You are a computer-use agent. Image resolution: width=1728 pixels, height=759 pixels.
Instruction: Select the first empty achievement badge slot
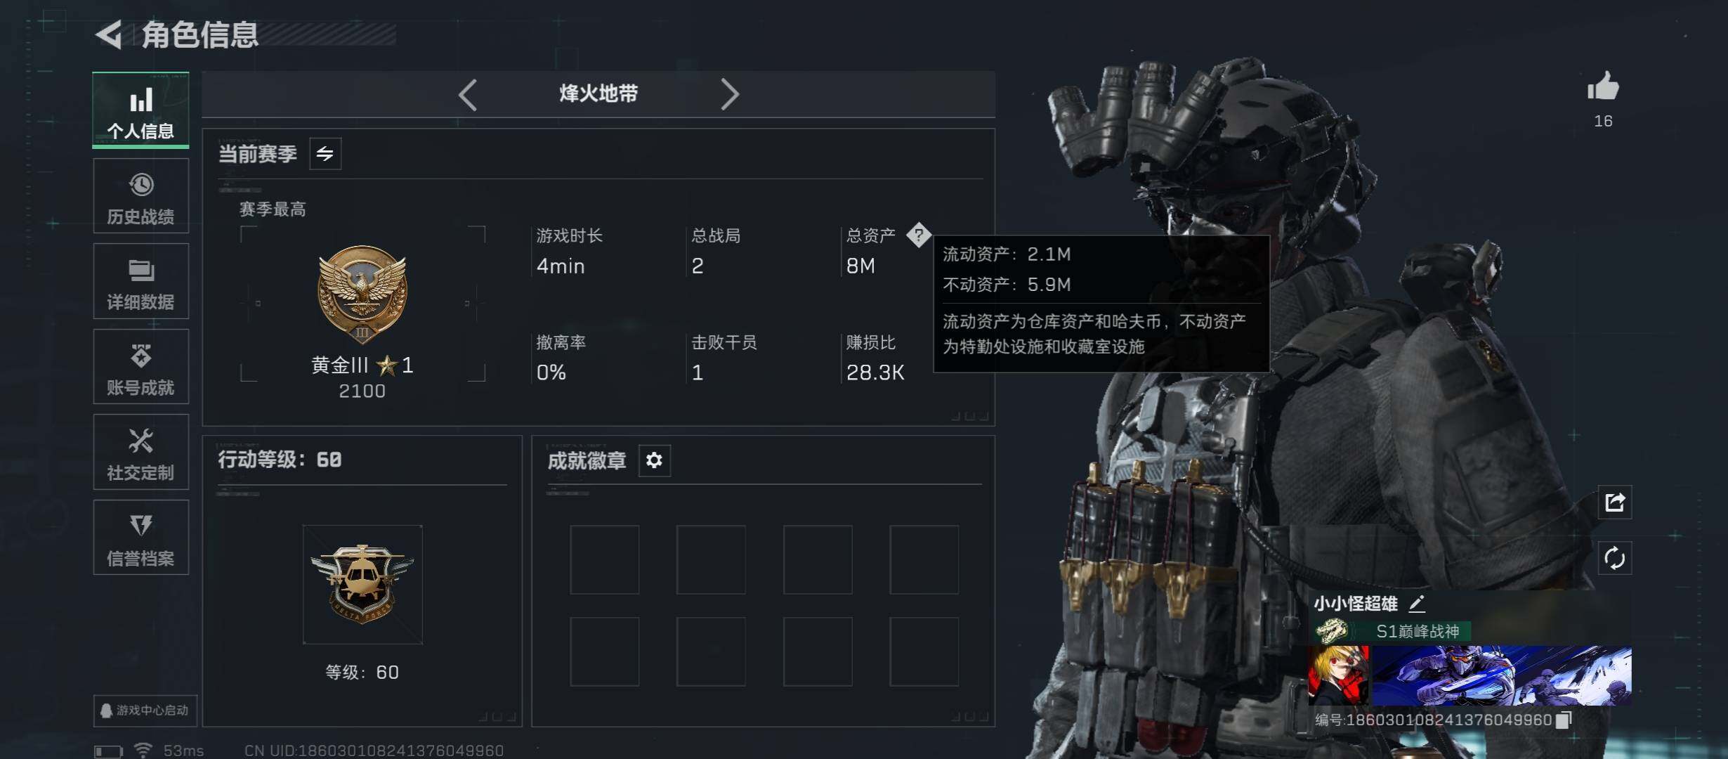point(604,559)
